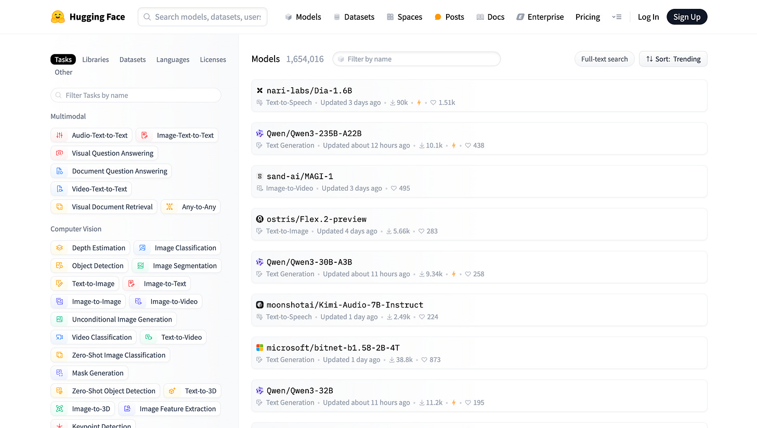Select the Image-to-Image task icon
Screen dimensions: 757x428
[59, 301]
